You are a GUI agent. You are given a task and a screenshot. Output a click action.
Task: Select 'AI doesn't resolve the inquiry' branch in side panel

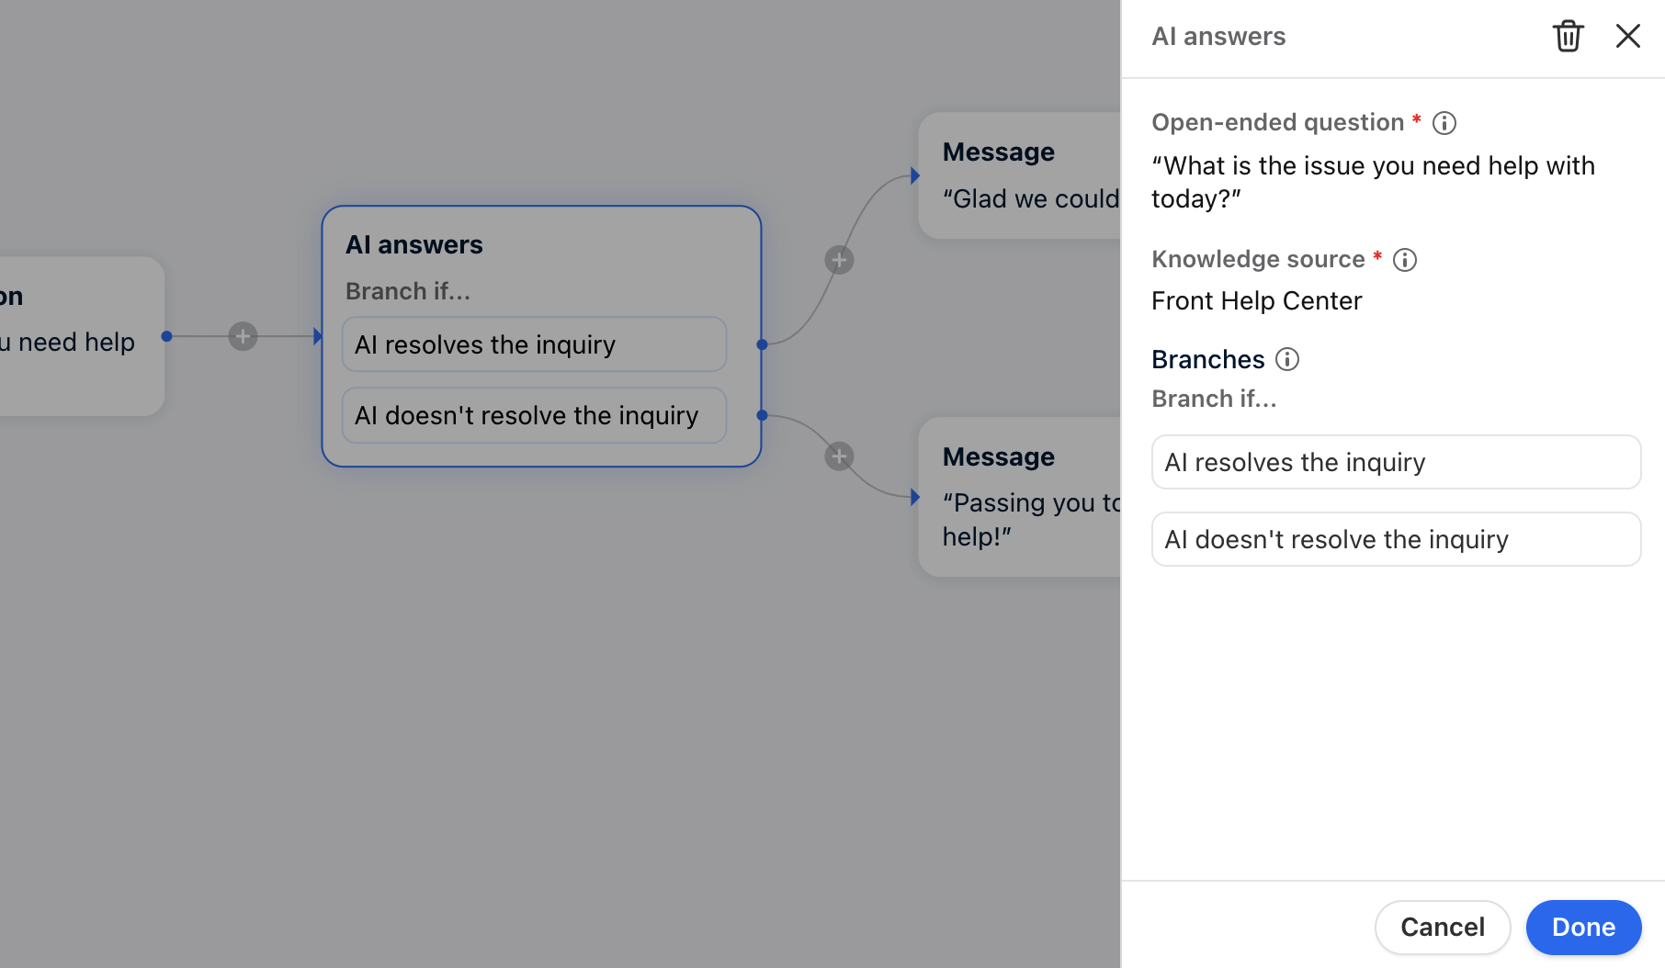pyautogui.click(x=1396, y=539)
